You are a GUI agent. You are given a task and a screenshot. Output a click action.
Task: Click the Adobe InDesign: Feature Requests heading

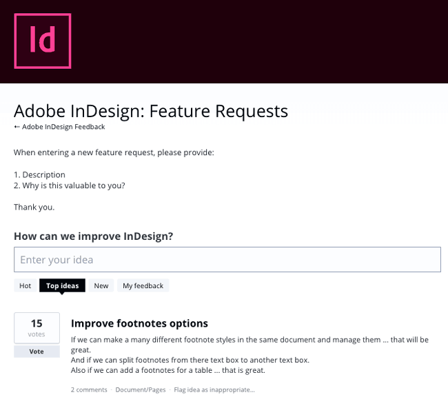151,111
